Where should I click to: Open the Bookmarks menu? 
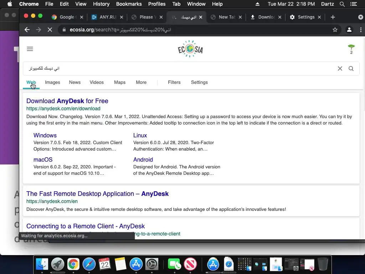(x=129, y=4)
